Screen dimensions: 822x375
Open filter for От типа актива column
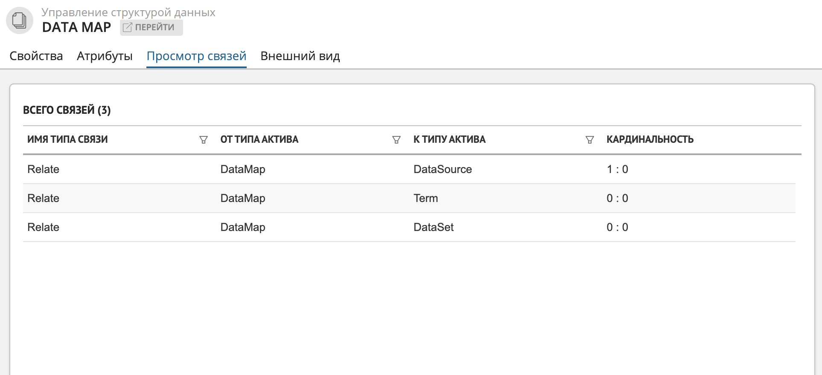[396, 140]
